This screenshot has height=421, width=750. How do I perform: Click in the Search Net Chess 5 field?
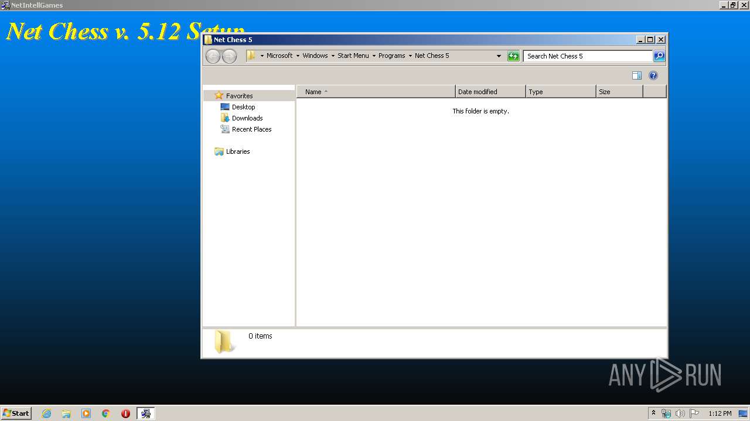coord(588,56)
